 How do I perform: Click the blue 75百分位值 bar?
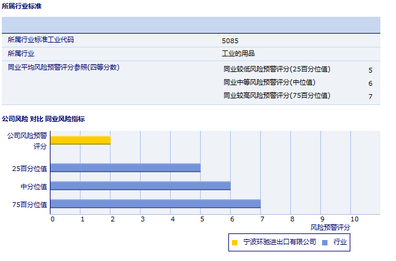coord(155,204)
